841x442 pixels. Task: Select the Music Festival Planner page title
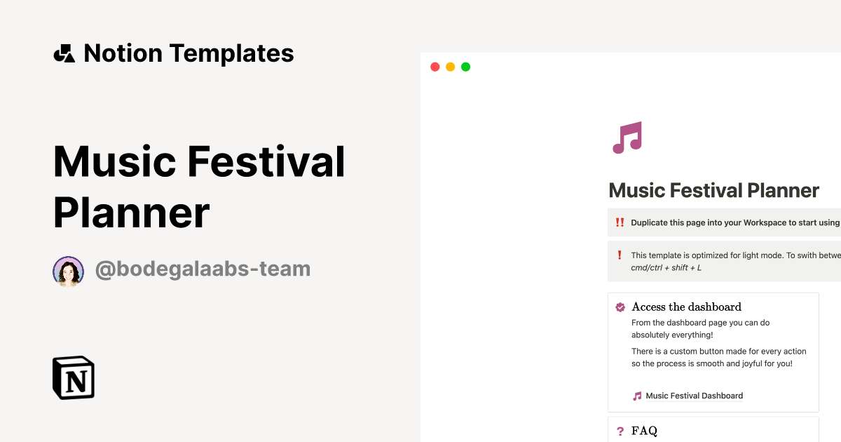click(x=713, y=190)
